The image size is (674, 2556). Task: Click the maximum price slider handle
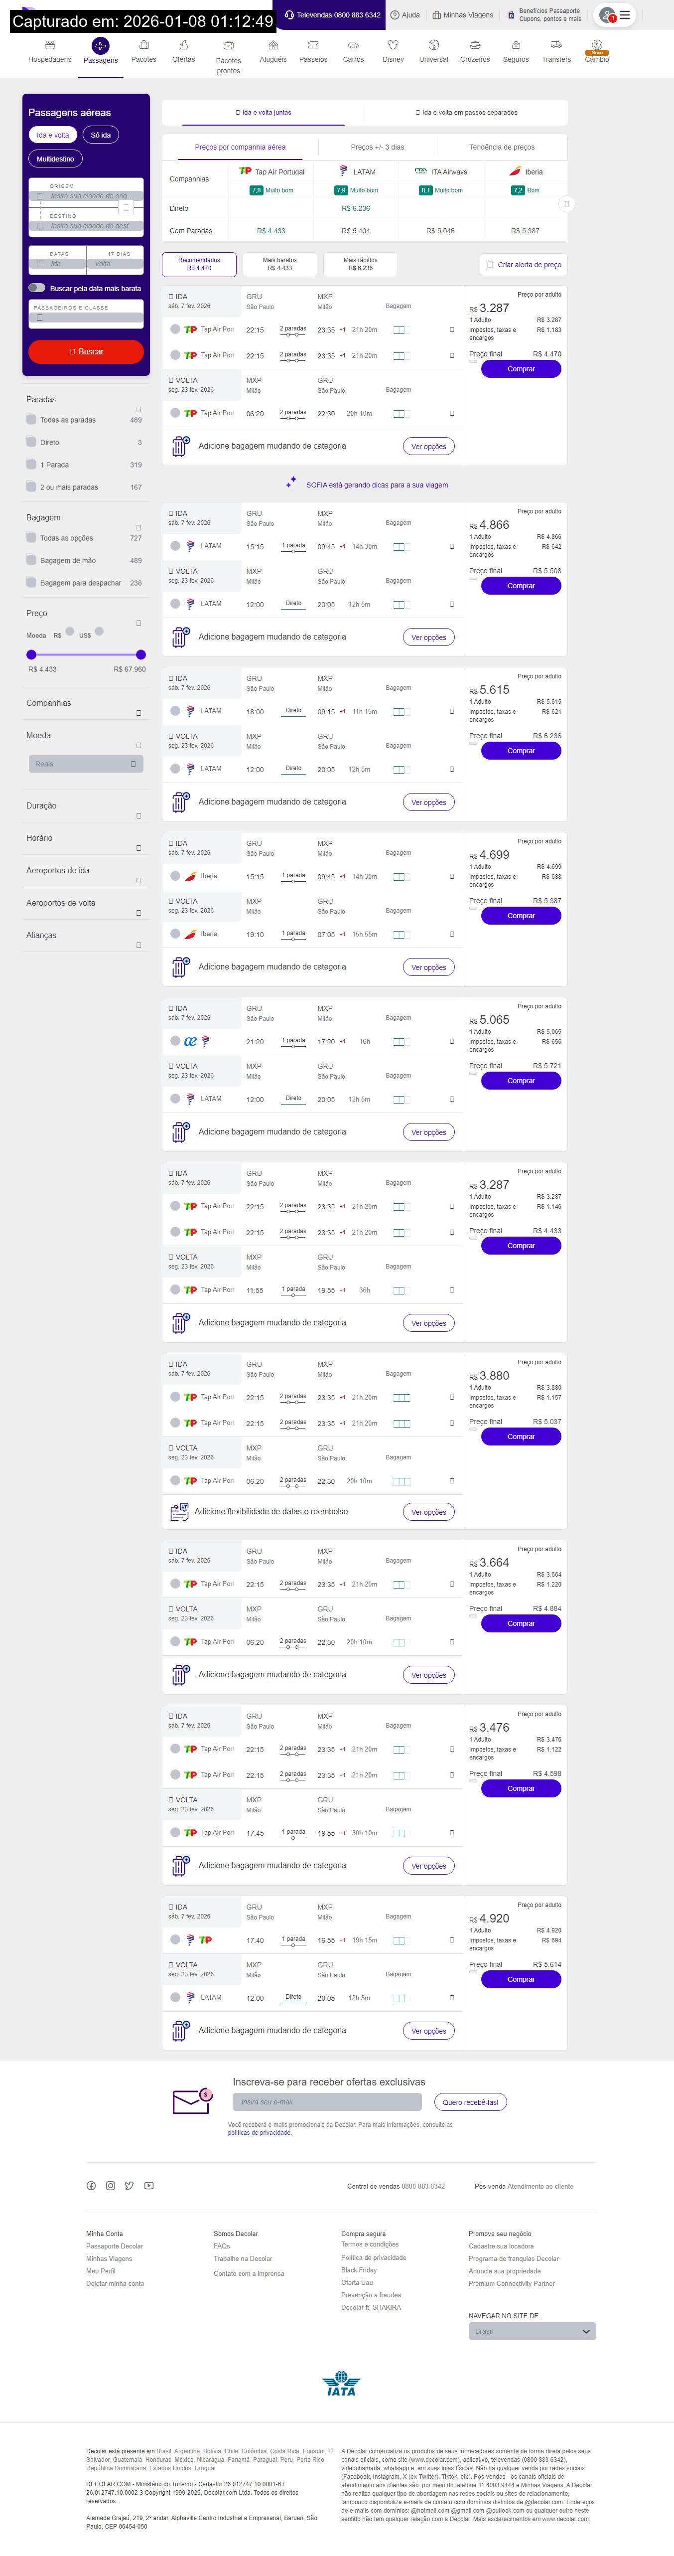click(x=141, y=655)
